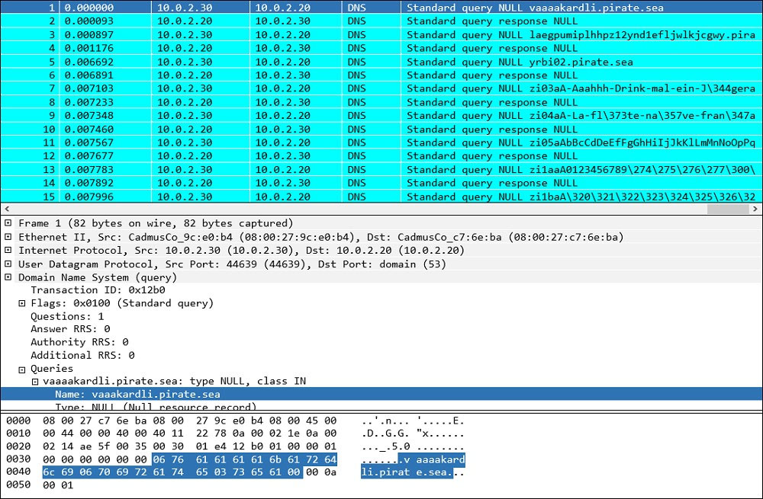Screen dimensions: 763x499
Task: Click hex row offset 0050
Action: [18, 485]
